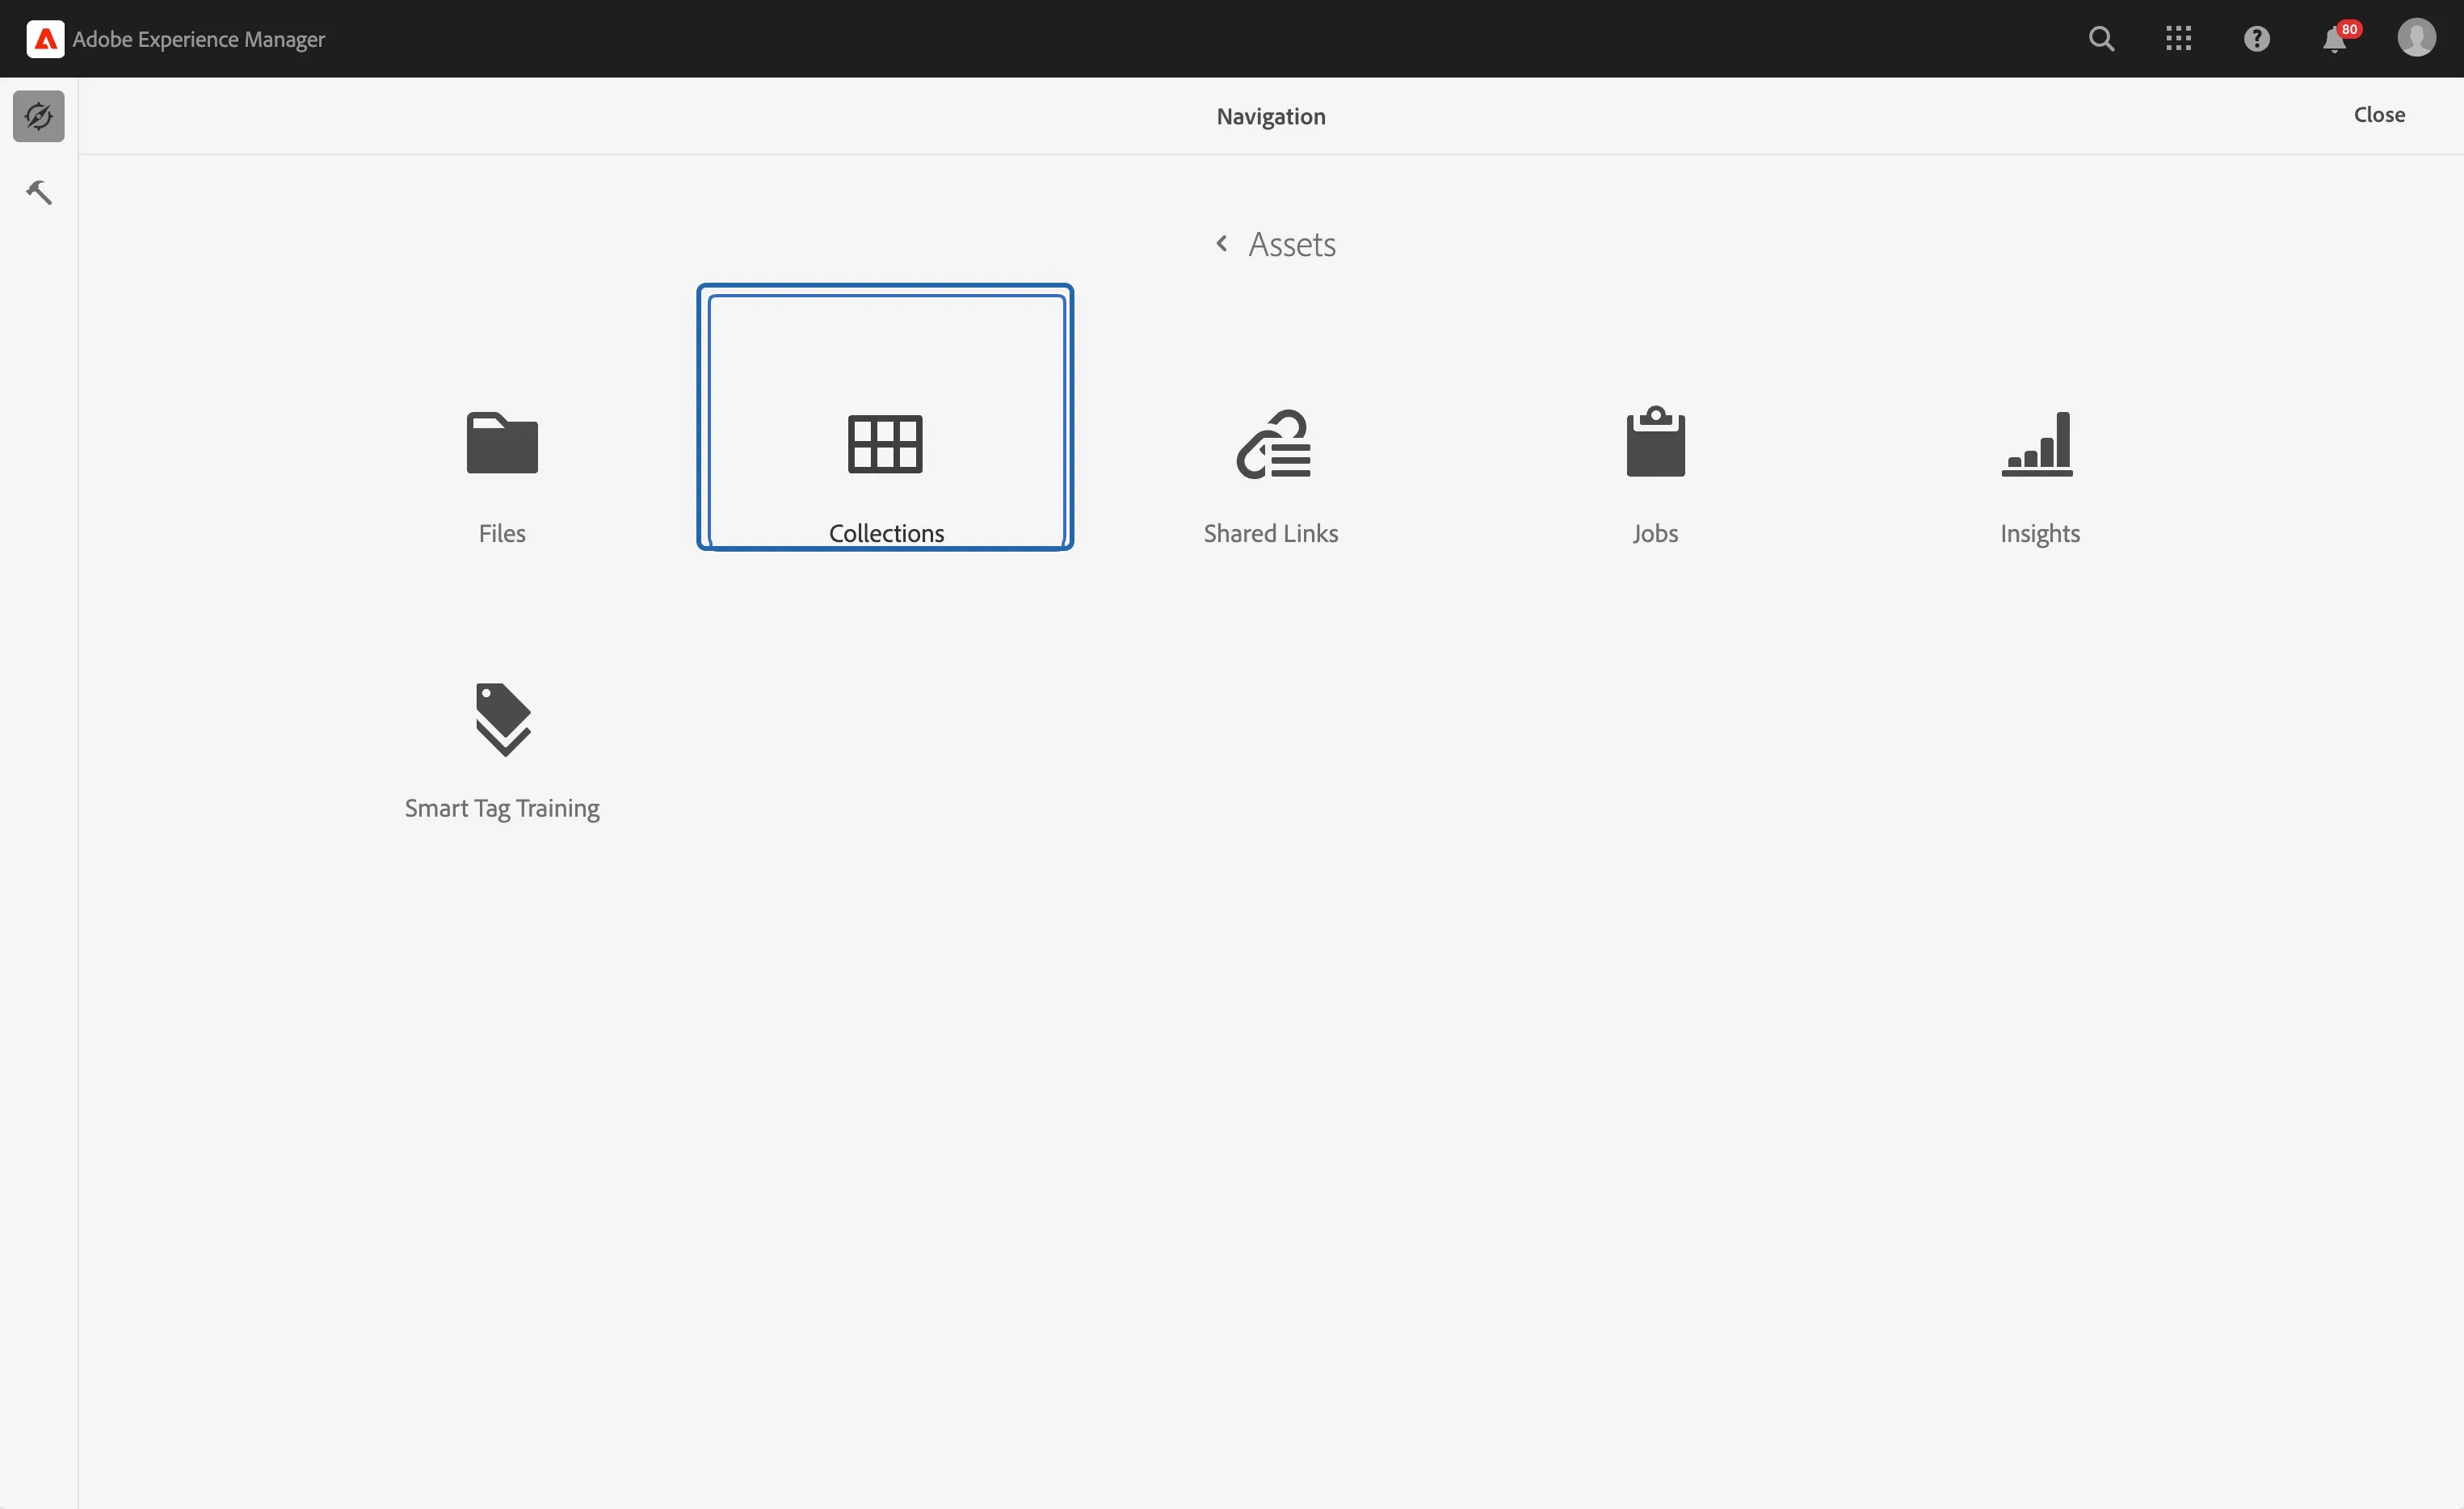Open the Insights chart icon
Screen dimensions: 2464x1509
tap(2037, 444)
